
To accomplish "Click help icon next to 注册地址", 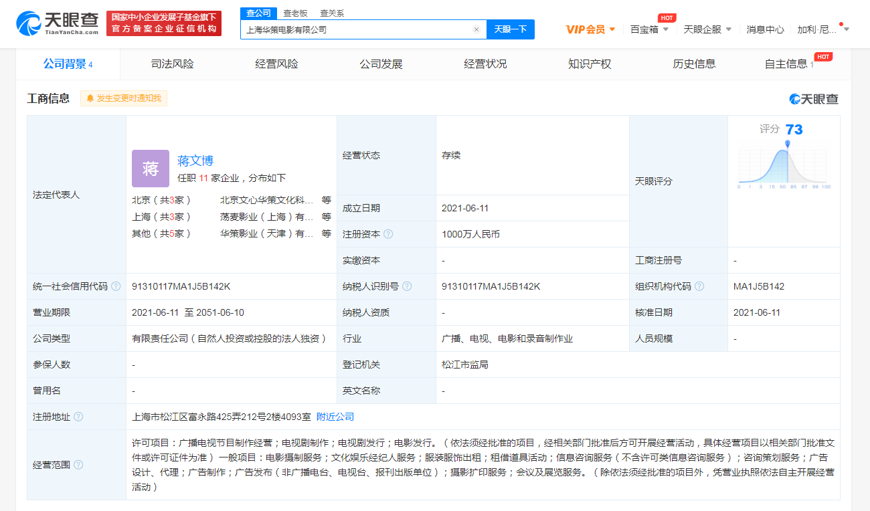I will 78,417.
